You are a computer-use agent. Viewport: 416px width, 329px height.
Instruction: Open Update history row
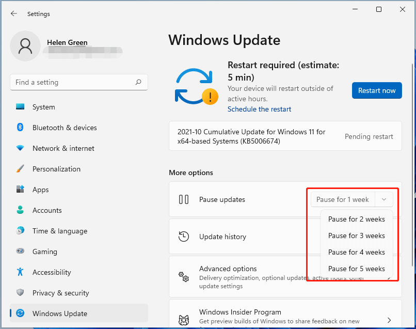point(285,237)
